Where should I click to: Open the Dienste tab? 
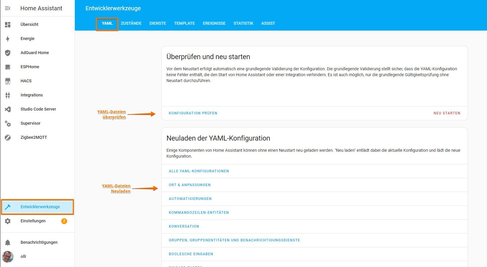158,24
